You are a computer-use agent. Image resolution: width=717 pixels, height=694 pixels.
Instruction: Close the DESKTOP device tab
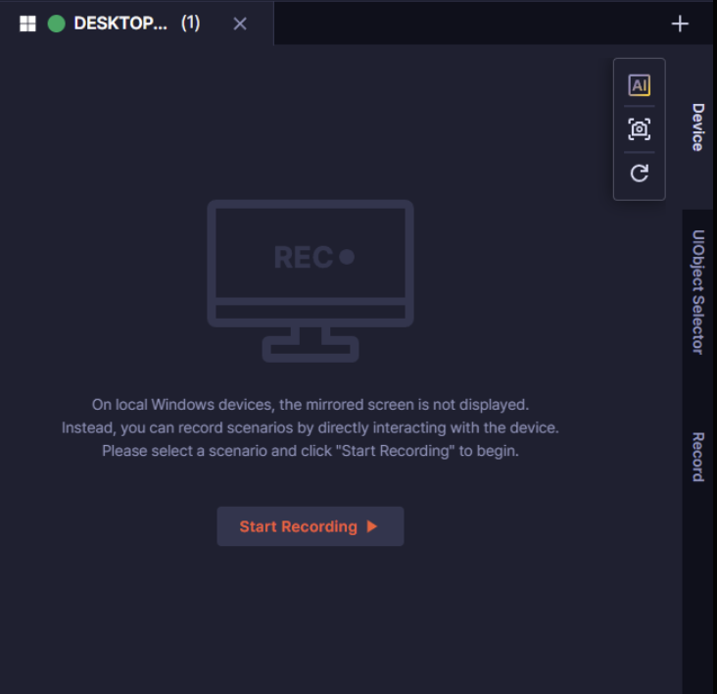pyautogui.click(x=240, y=24)
